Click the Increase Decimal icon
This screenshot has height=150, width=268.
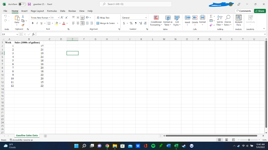(x=141, y=23)
